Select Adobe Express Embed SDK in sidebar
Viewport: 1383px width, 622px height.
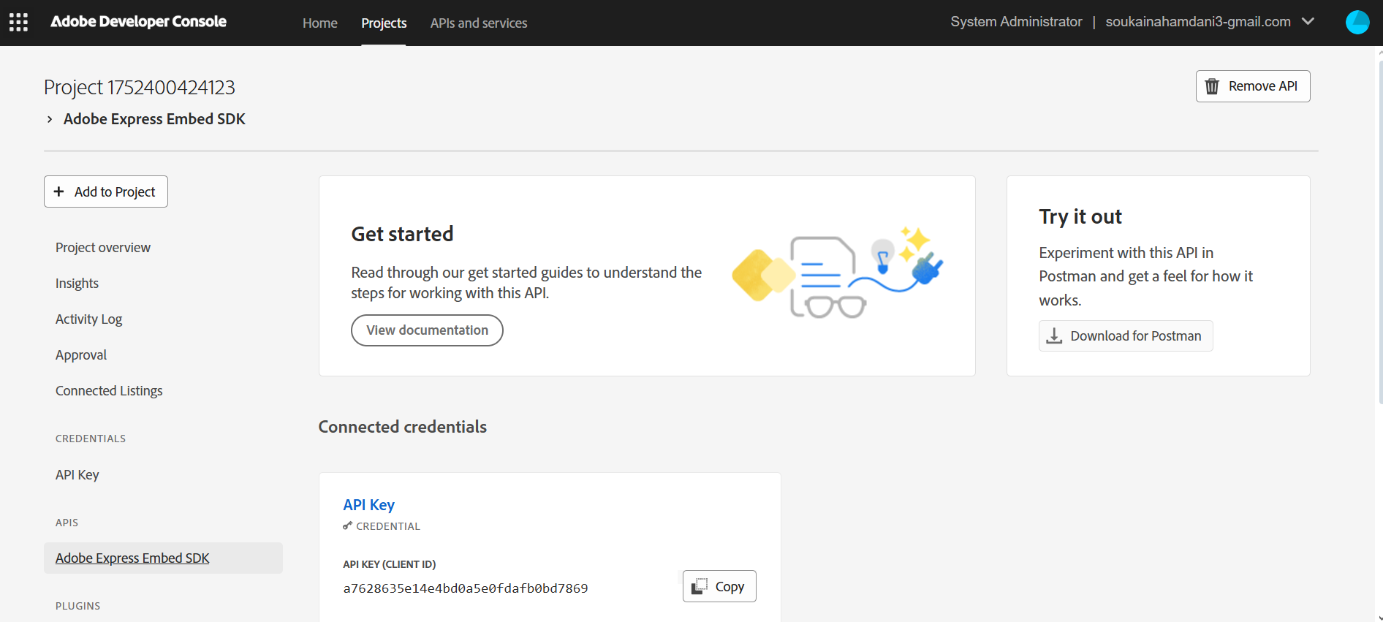[x=163, y=558]
